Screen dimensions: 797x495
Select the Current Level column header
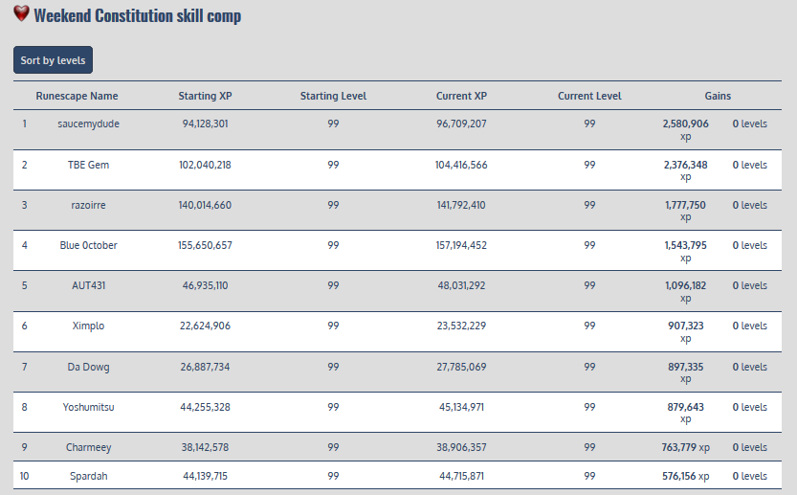(589, 96)
